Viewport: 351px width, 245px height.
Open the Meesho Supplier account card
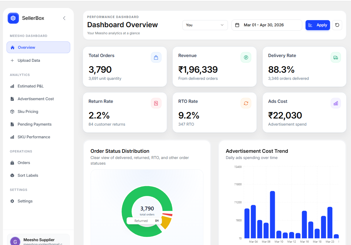click(38, 240)
